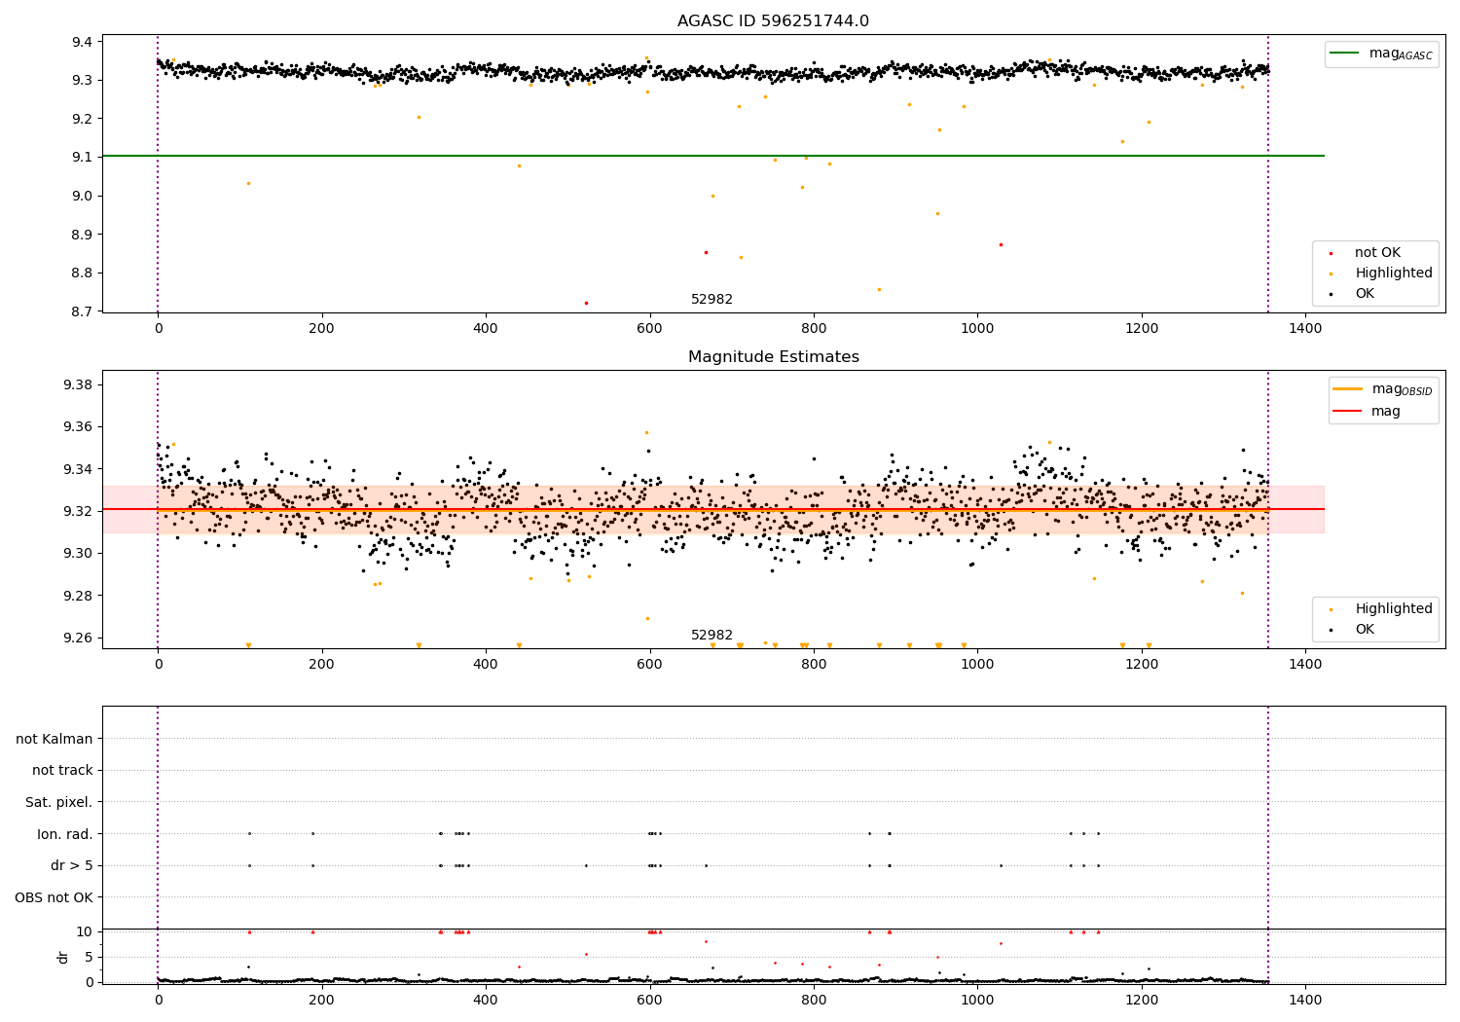Click the 9.38 tick label on middle plot

point(77,384)
